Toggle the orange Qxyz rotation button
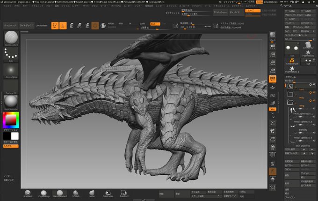 click(273, 109)
